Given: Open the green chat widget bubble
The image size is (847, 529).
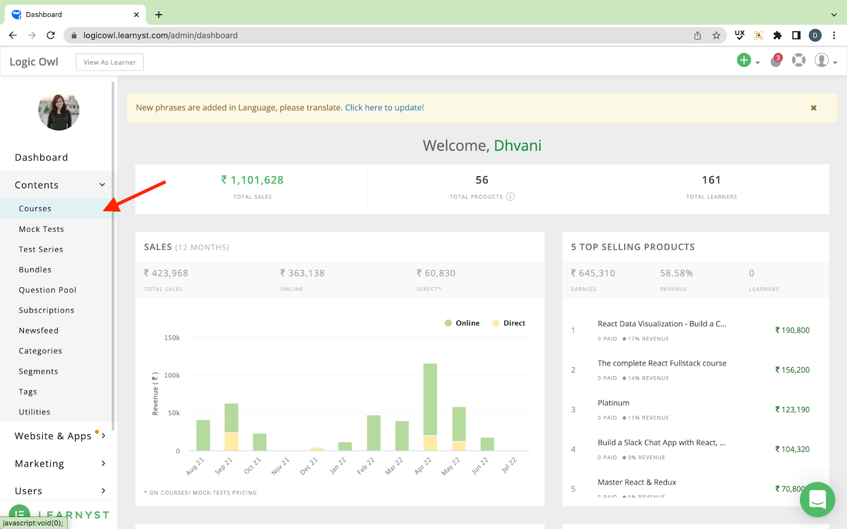Looking at the screenshot, I should coord(817,499).
